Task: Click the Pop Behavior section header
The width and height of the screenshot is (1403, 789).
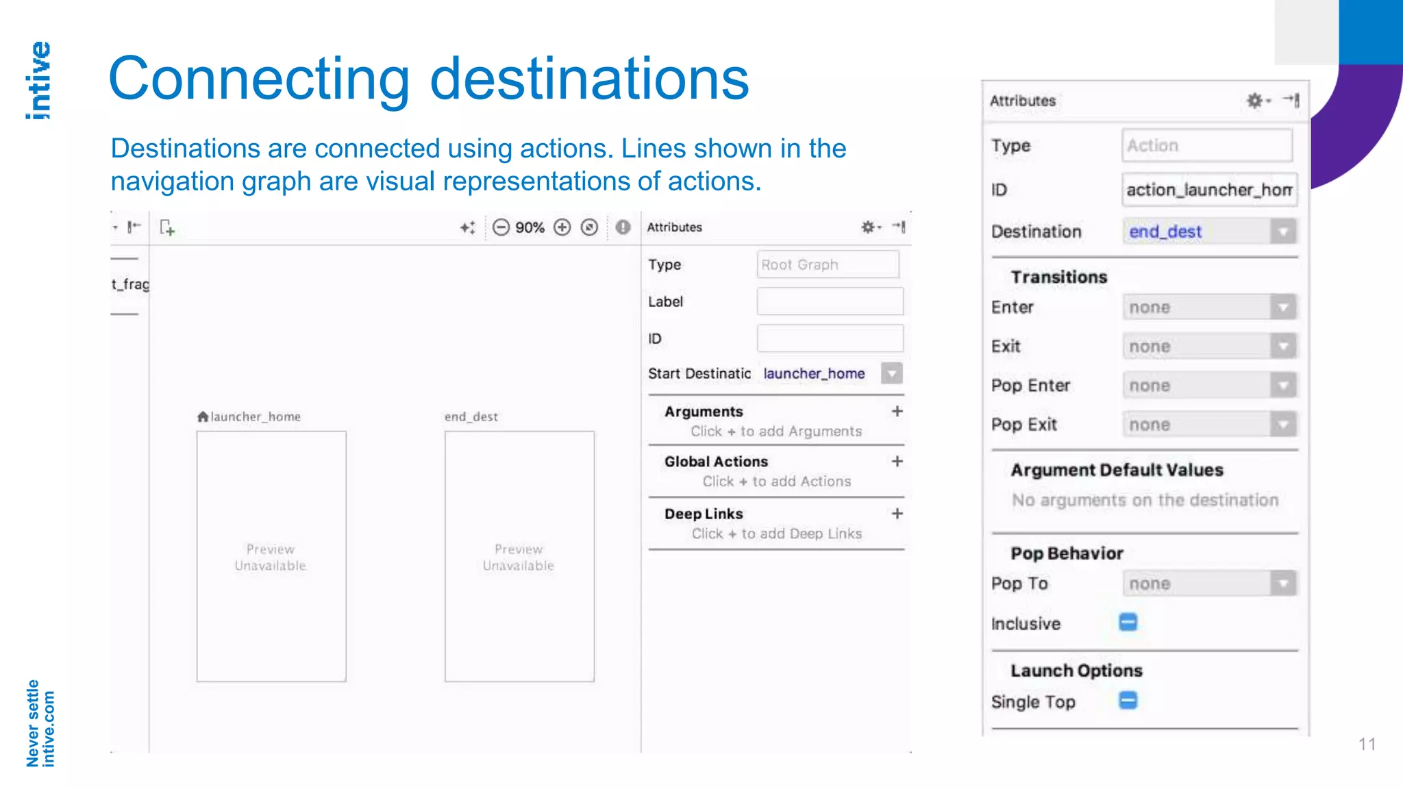Action: [x=1067, y=553]
